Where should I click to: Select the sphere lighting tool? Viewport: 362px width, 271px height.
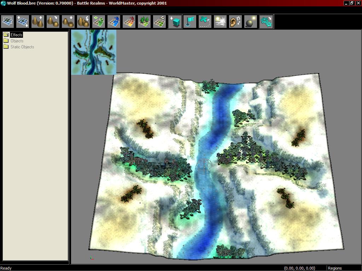pyautogui.click(x=251, y=22)
